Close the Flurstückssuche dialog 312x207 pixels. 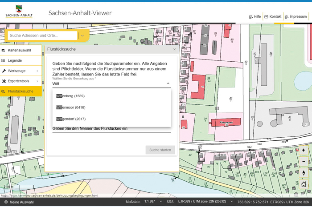click(175, 49)
